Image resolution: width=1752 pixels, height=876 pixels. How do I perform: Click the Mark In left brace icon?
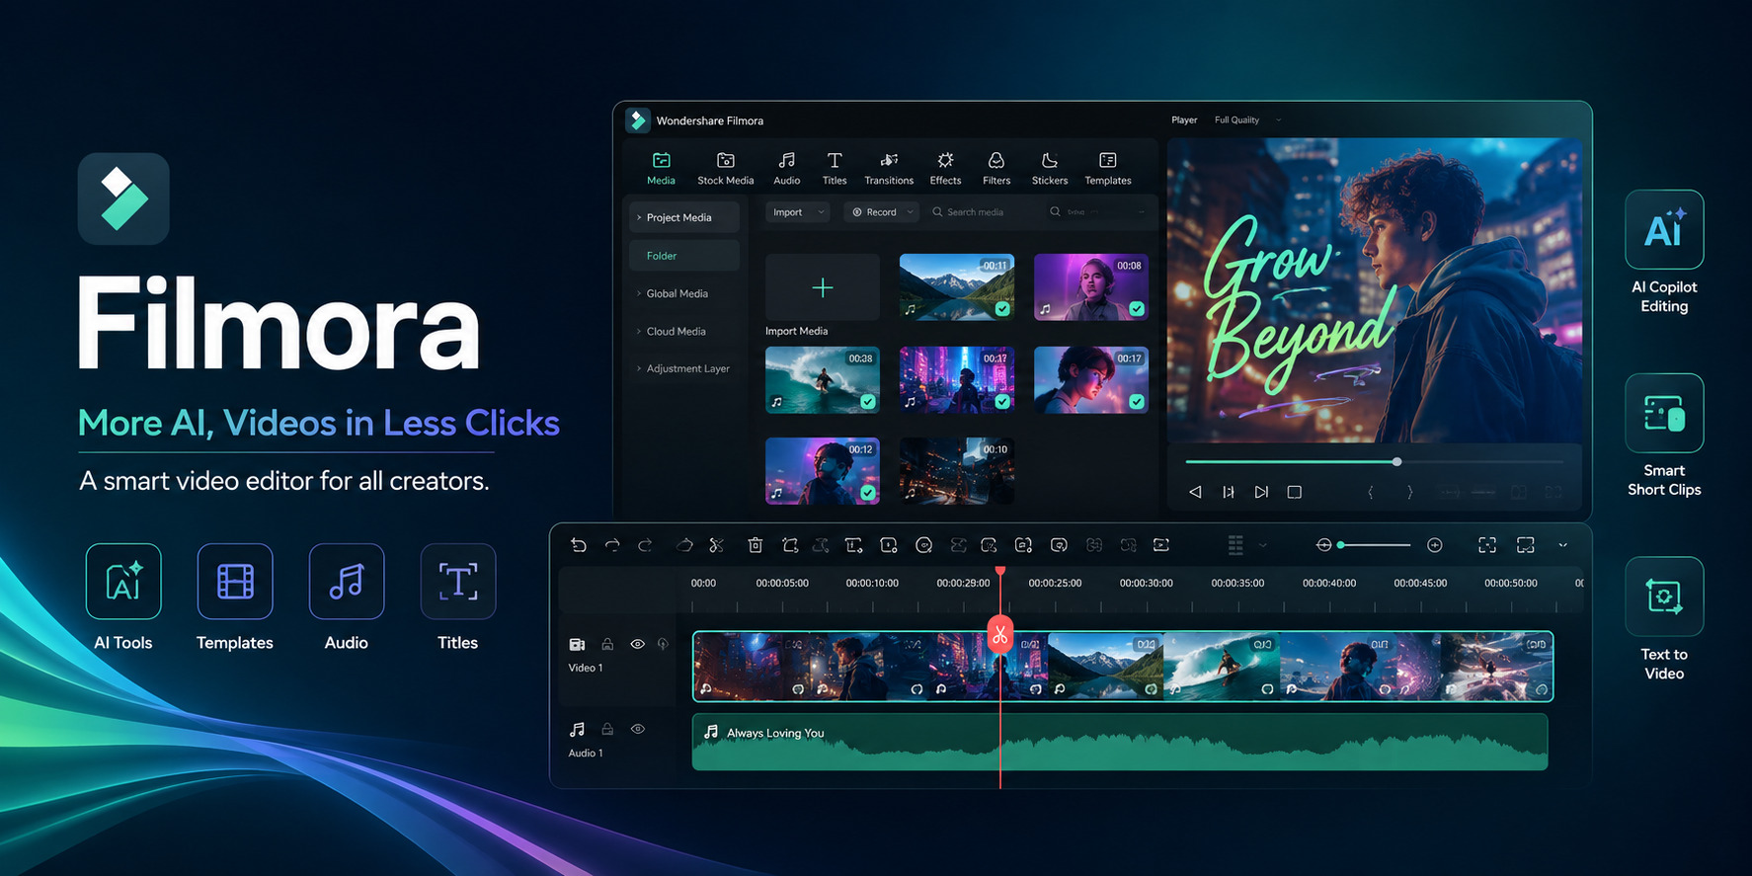[1371, 492]
